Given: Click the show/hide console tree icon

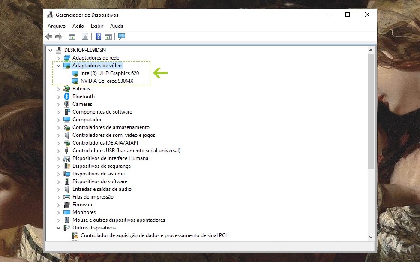Looking at the screenshot, I should coord(72,37).
